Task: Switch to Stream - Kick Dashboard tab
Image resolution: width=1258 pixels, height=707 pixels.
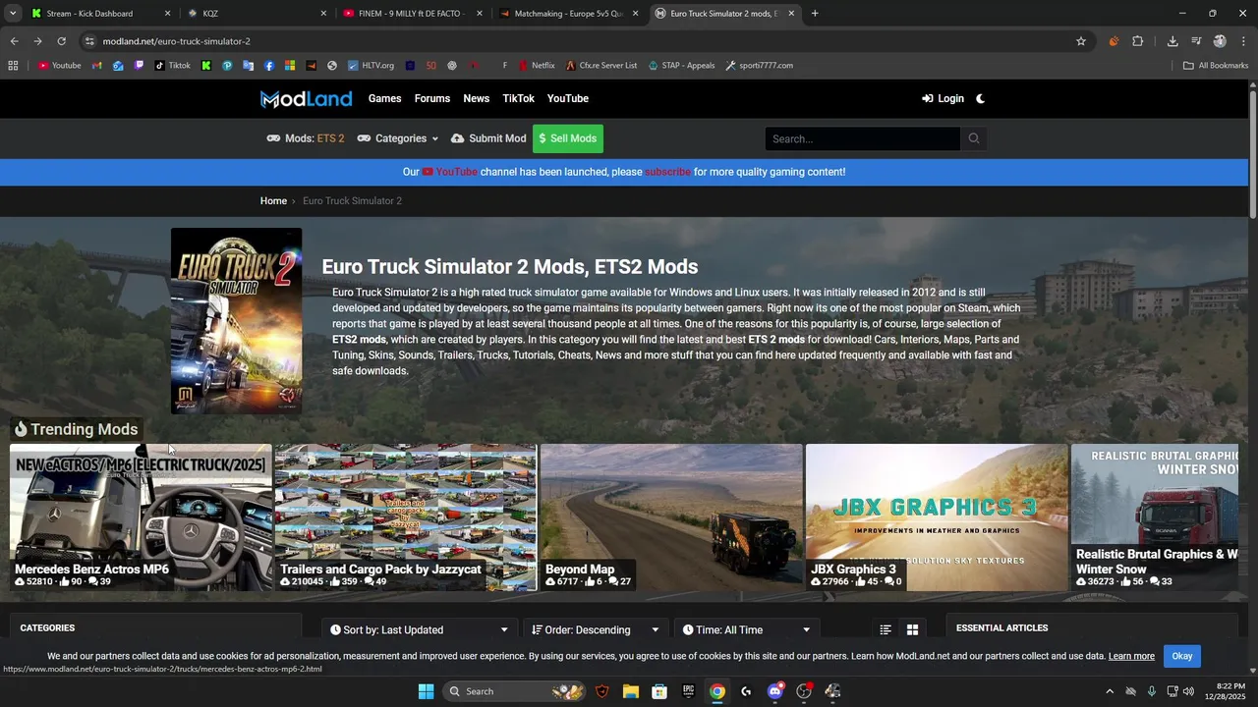Action: 100,14
